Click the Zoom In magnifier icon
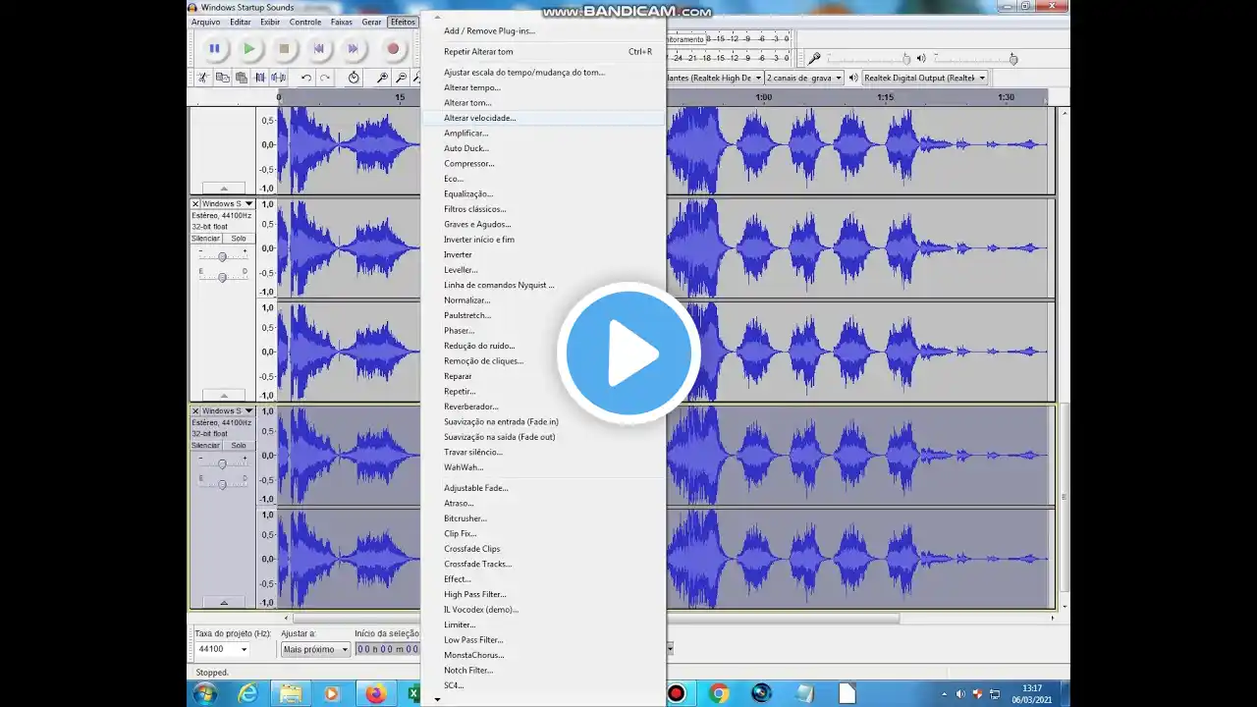Screen dimensions: 1257x707 (x=382, y=78)
